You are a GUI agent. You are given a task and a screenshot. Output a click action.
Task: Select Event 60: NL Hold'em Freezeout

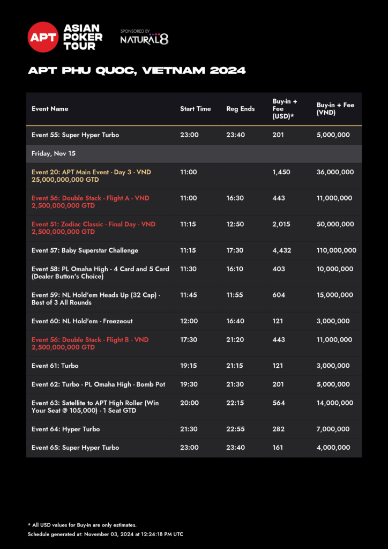[82, 321]
